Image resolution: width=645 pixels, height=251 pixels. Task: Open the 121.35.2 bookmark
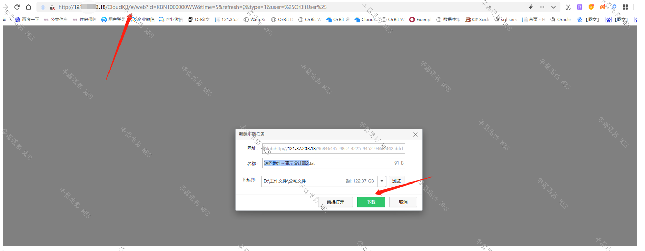(227, 20)
